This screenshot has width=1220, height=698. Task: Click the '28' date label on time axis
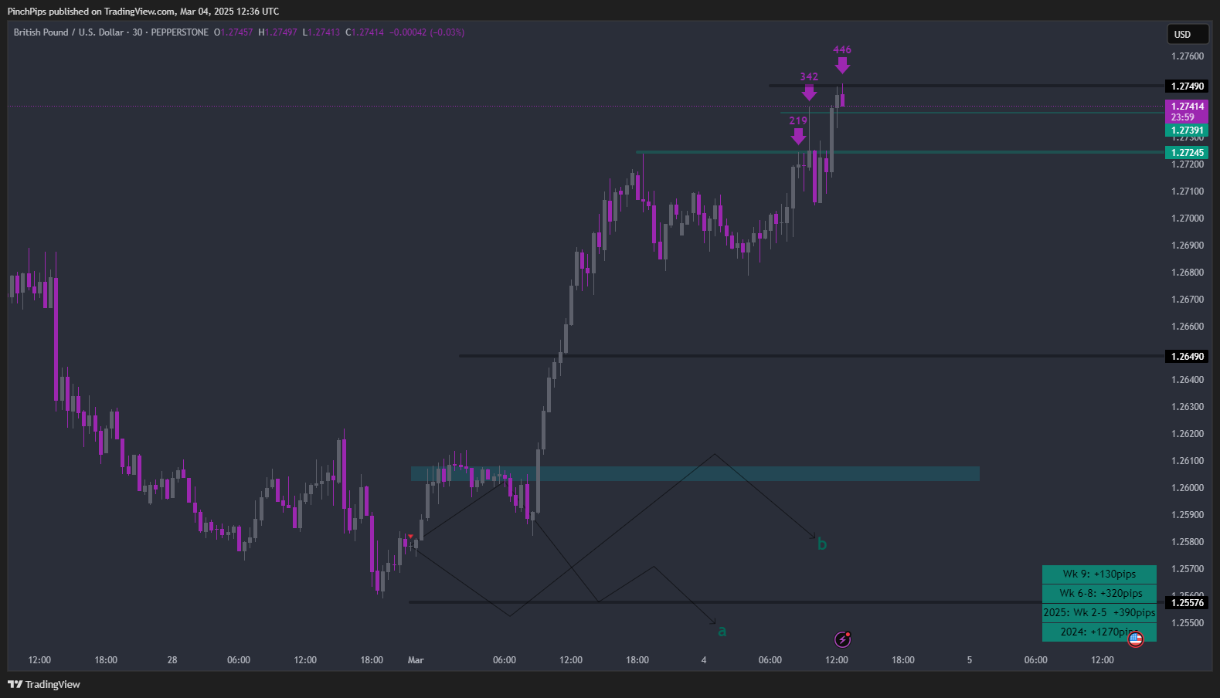pyautogui.click(x=172, y=660)
